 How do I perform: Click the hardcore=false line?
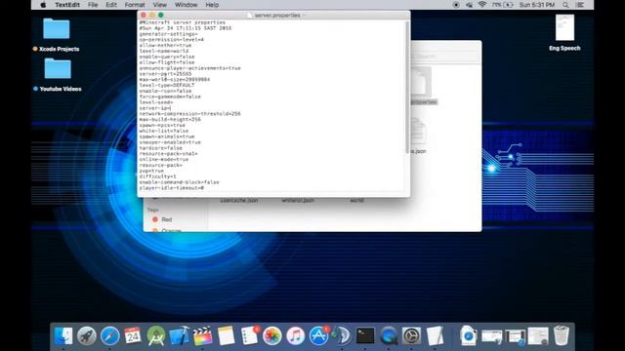click(x=160, y=147)
